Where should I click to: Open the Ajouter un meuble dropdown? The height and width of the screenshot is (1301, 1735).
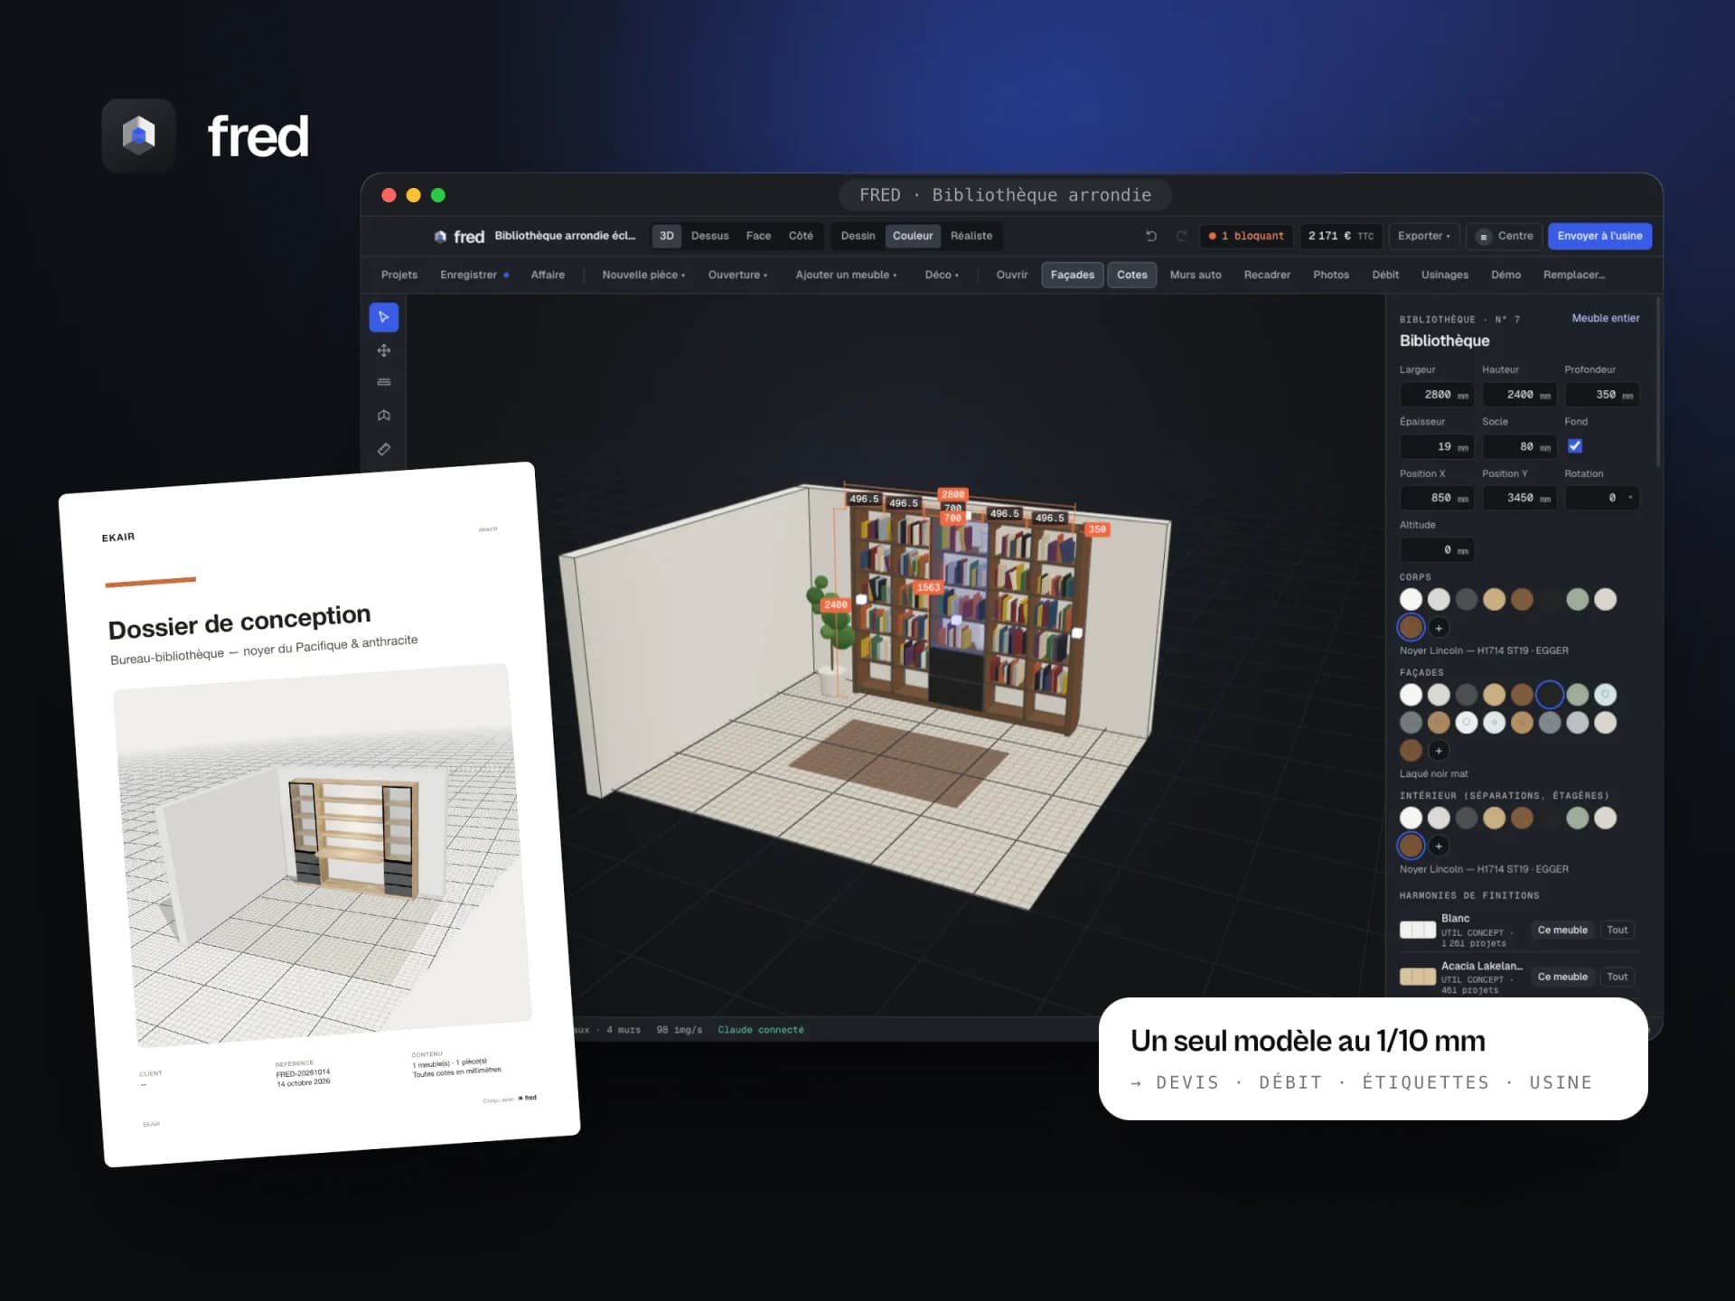(846, 275)
